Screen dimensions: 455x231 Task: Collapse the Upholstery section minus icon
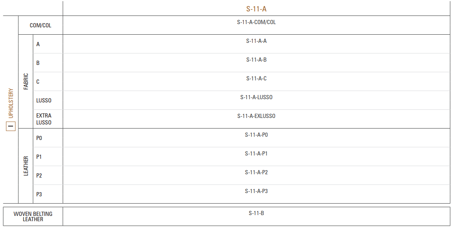(11, 126)
